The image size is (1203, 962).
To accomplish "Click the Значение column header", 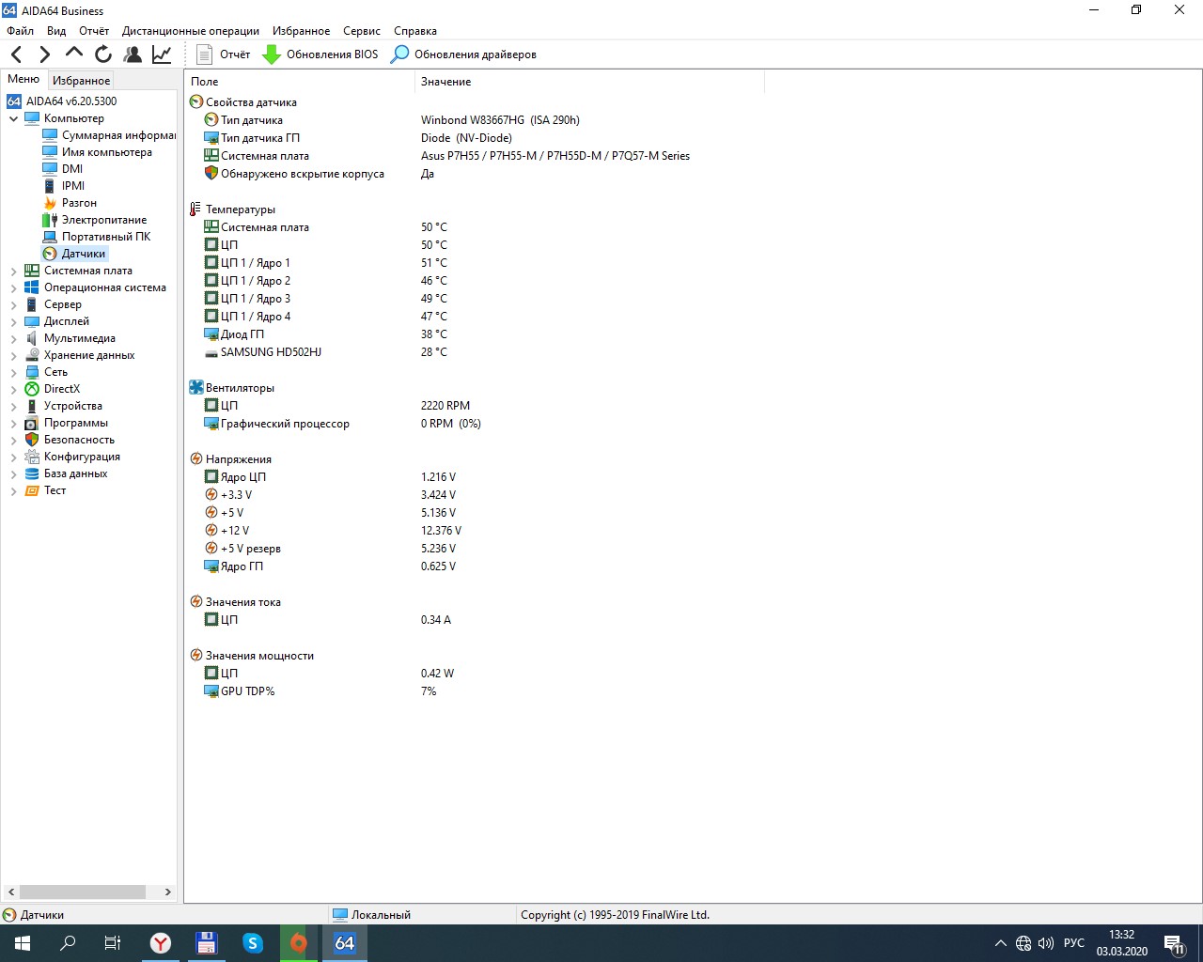I will (x=589, y=82).
